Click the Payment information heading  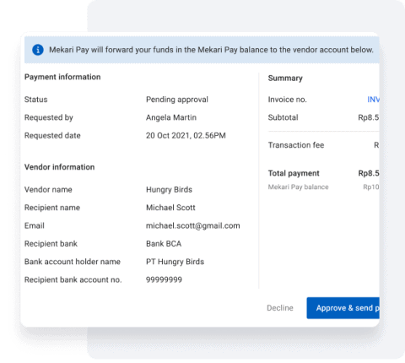(62, 77)
